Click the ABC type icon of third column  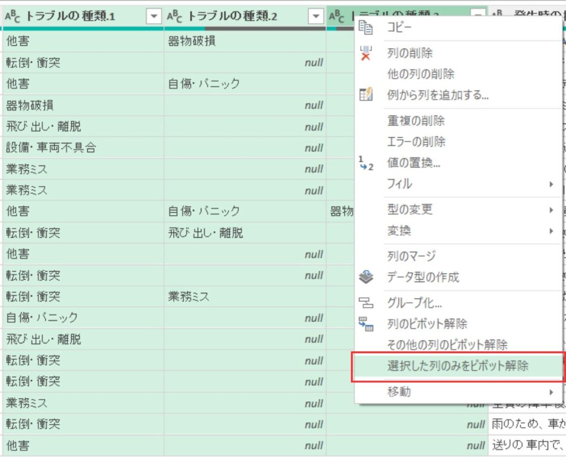tap(337, 16)
